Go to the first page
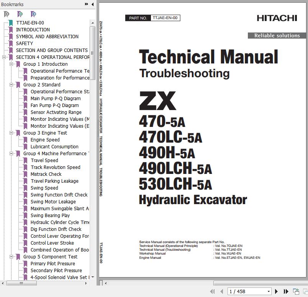The width and height of the screenshot is (308, 297). click(x=212, y=291)
